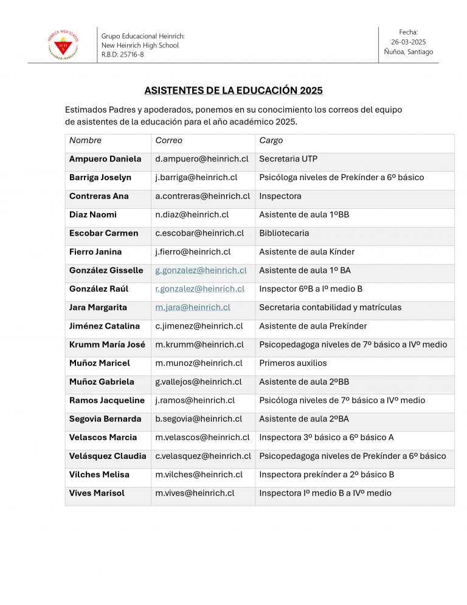Click the email g.vallejos@heinrich.cl
The height and width of the screenshot is (605, 467).
tap(198, 382)
